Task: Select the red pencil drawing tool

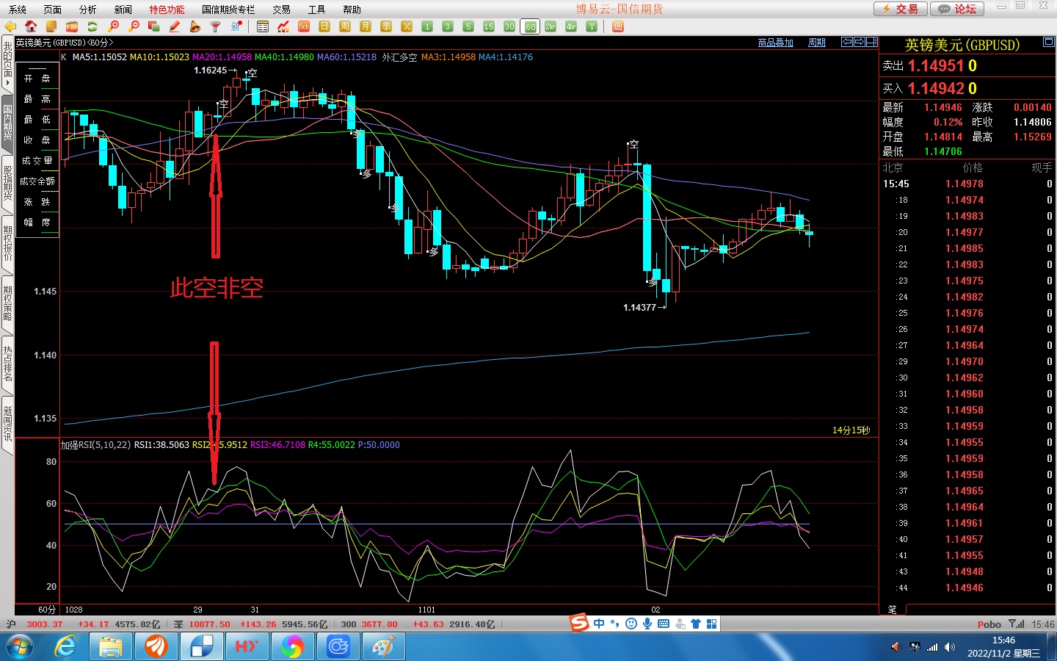Action: pyautogui.click(x=175, y=26)
